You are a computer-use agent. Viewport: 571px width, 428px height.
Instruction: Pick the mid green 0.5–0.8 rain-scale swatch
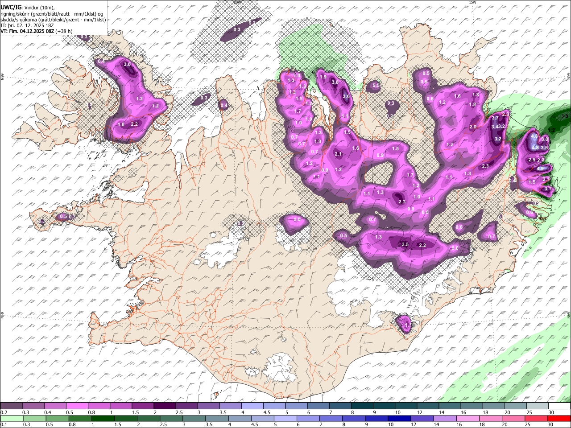(x=57, y=418)
